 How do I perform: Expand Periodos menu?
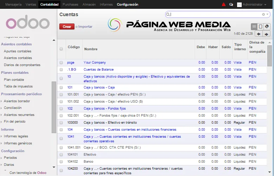10,158
